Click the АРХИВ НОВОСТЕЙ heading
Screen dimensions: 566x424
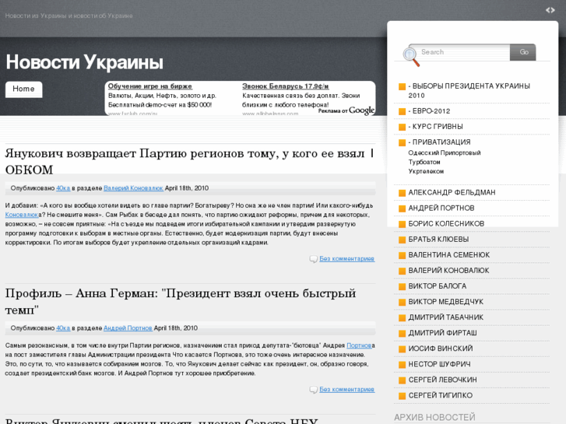pyautogui.click(x=434, y=418)
